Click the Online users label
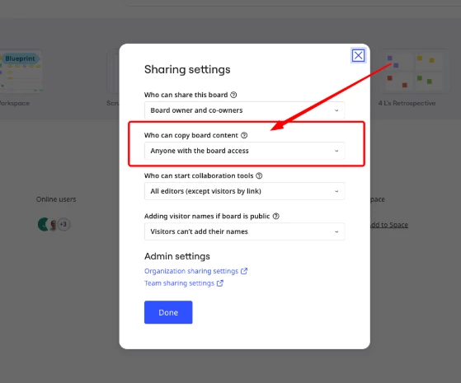461x383 pixels. coord(56,199)
